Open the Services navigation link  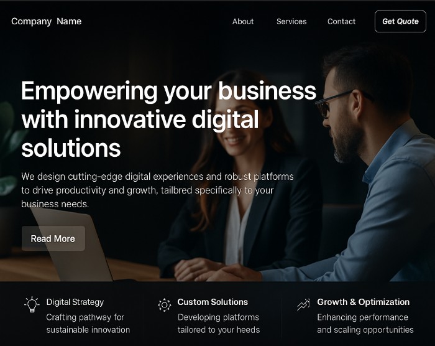coord(291,21)
